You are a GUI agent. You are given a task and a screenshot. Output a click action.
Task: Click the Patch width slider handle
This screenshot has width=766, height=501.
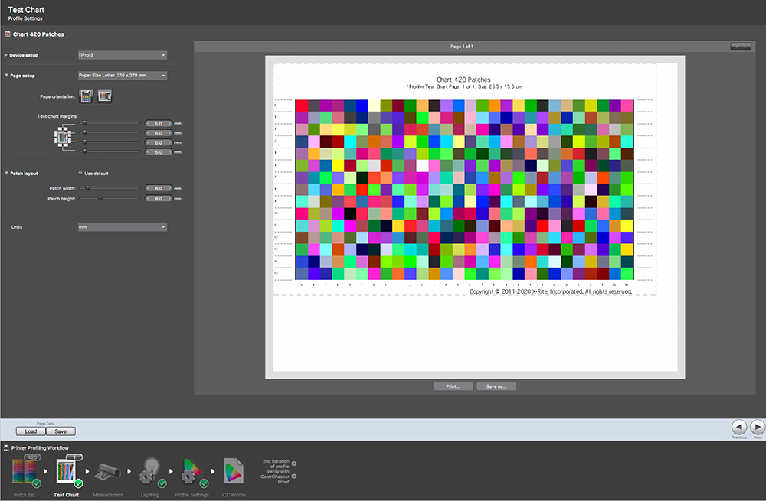point(89,187)
